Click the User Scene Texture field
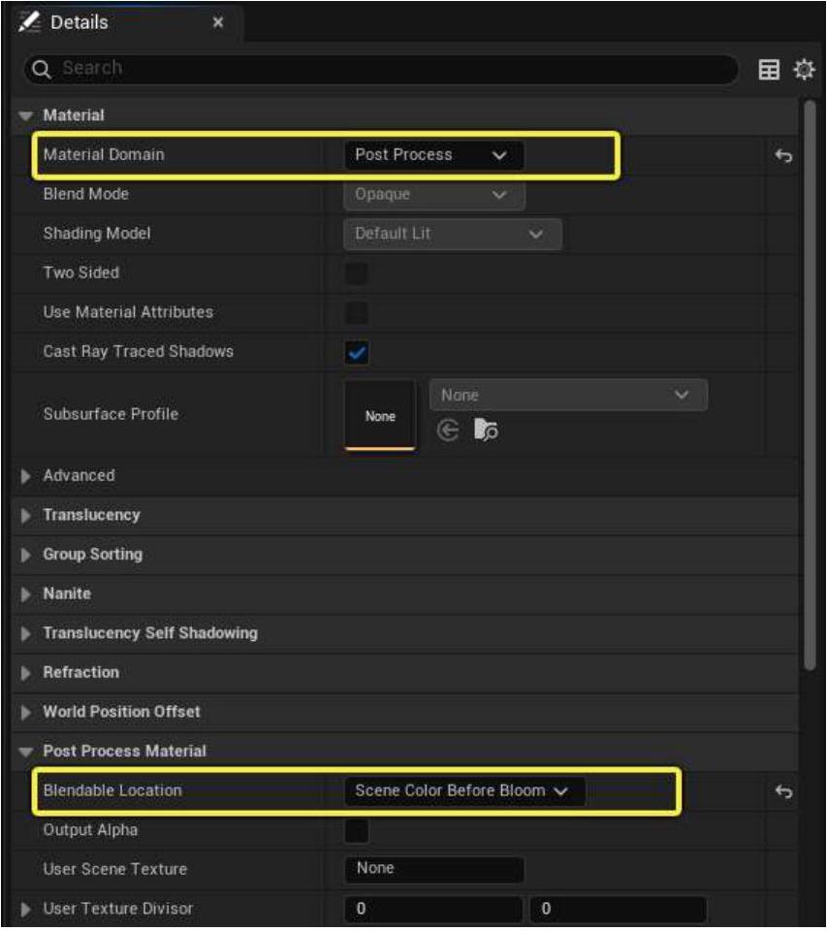 click(x=433, y=869)
